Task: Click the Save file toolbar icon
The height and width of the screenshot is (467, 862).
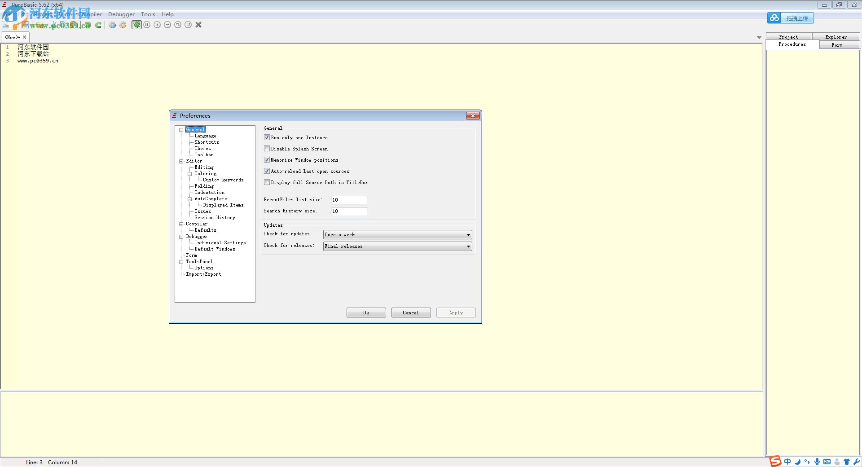Action: (x=25, y=25)
